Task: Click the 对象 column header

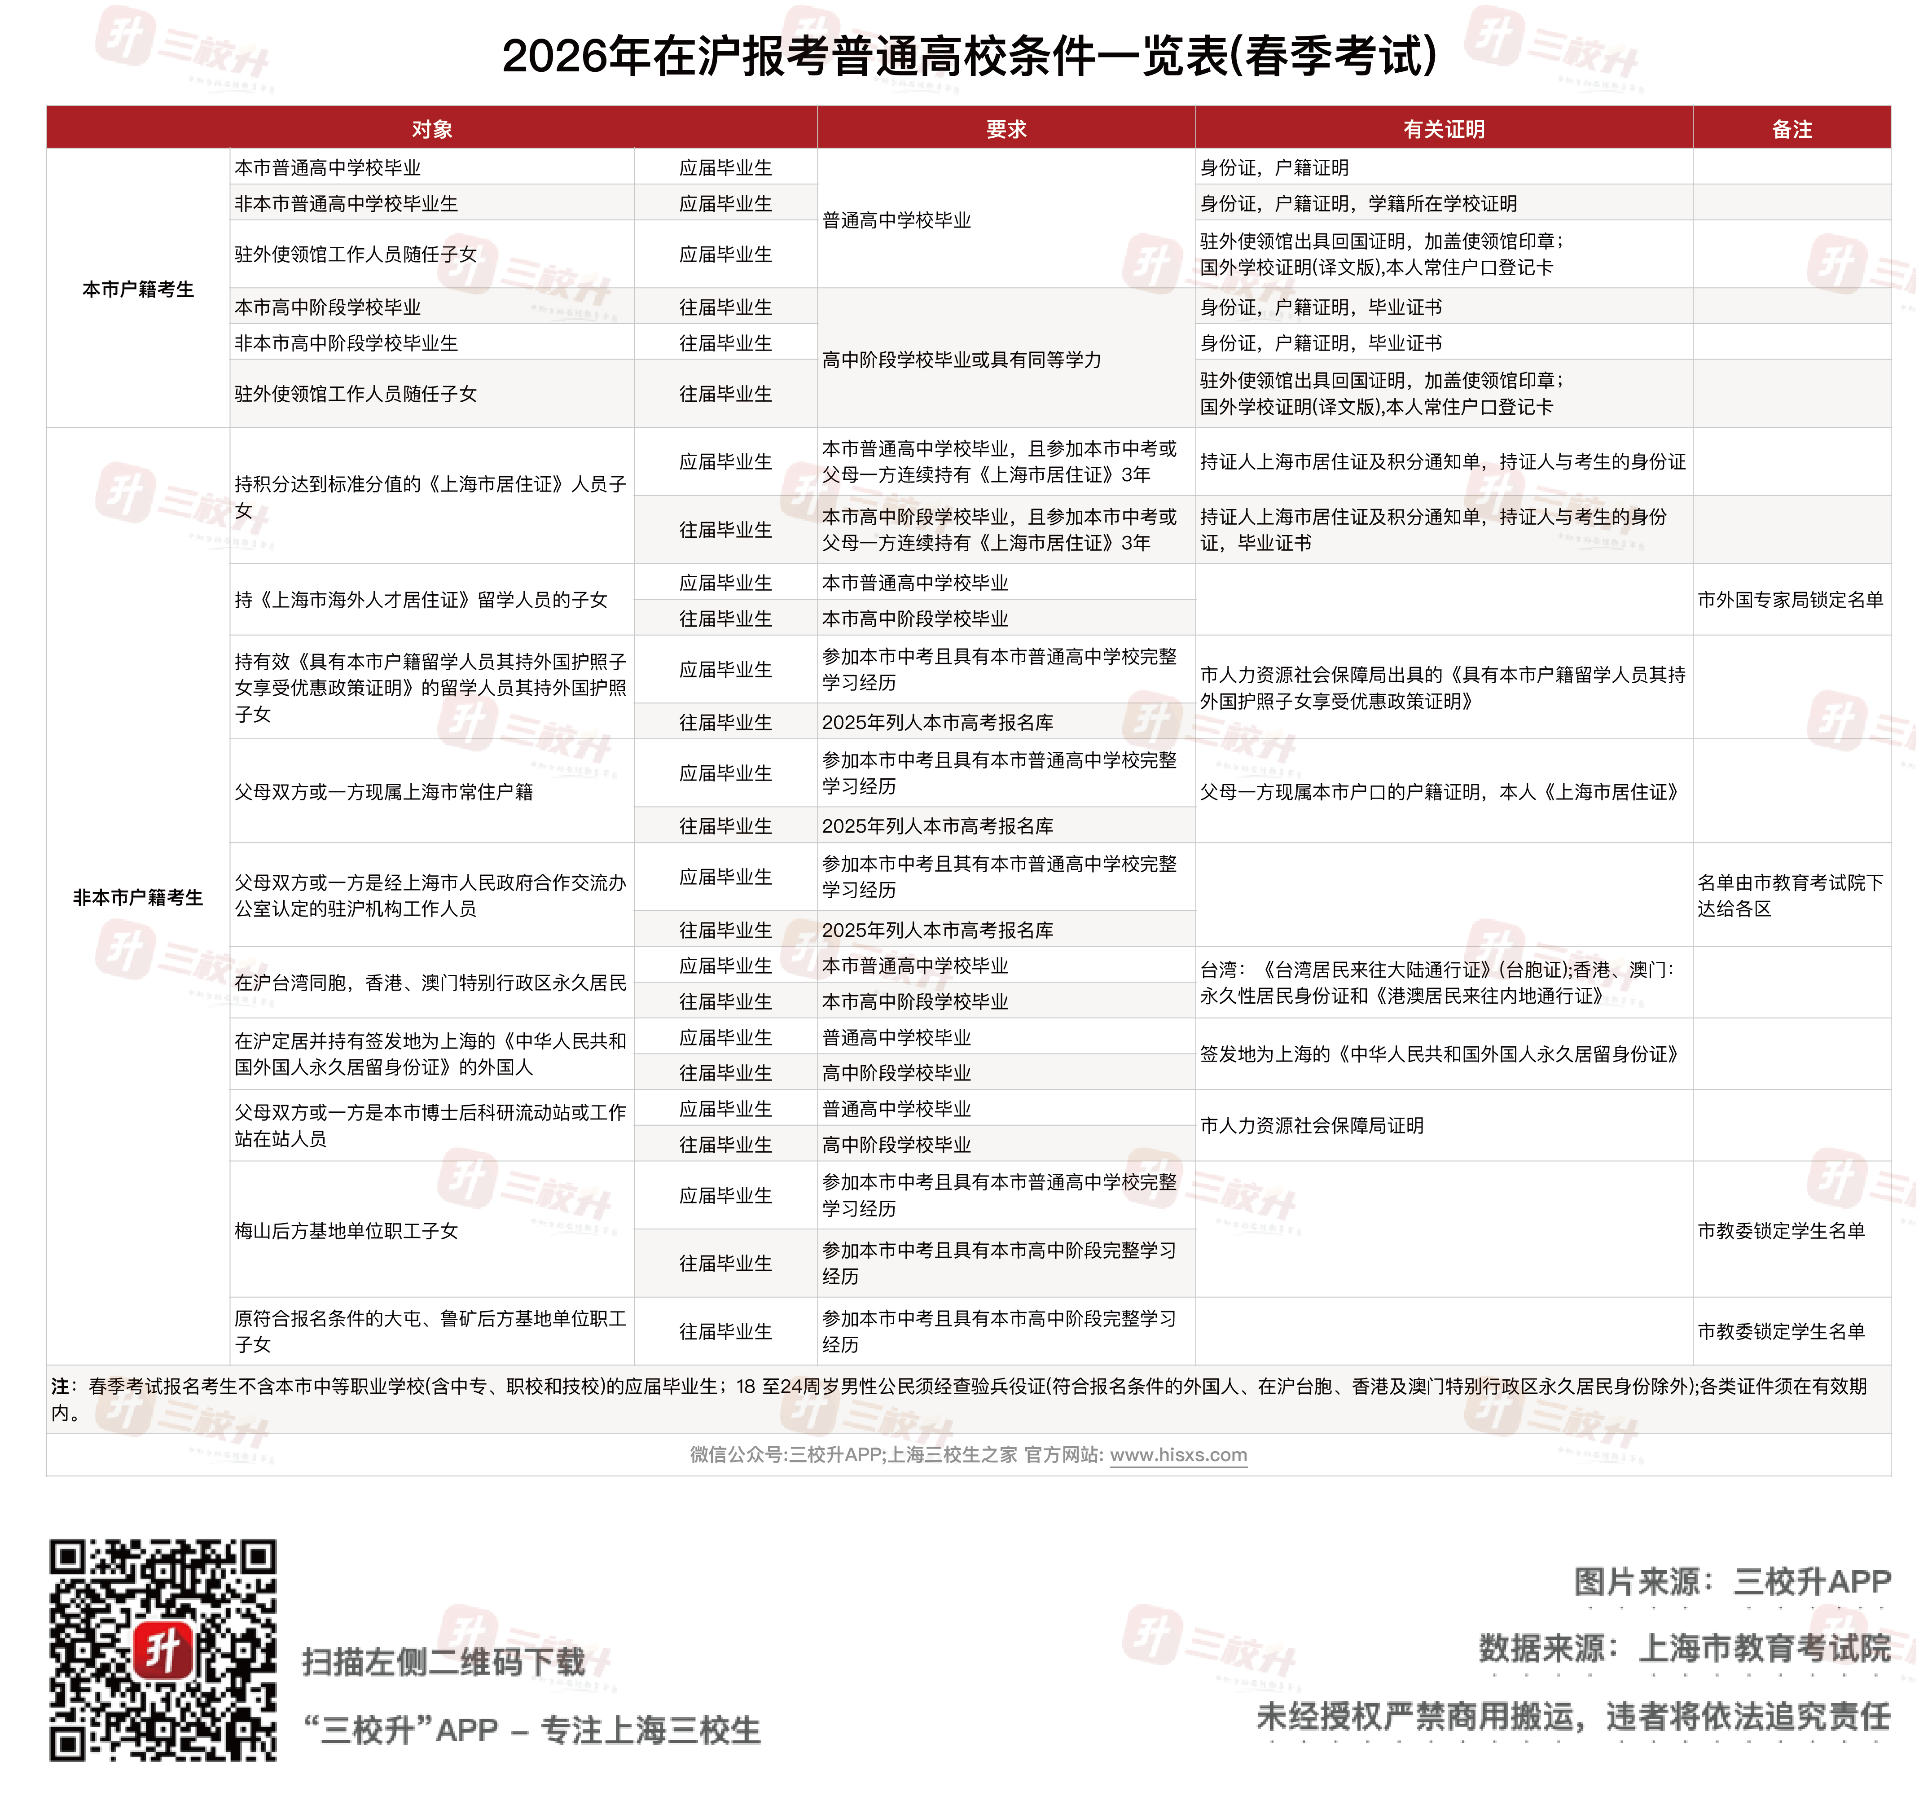Action: (431, 129)
